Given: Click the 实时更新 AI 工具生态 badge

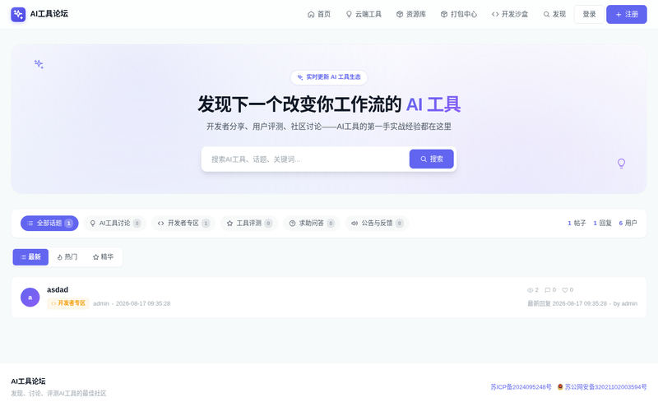Looking at the screenshot, I should click(329, 77).
